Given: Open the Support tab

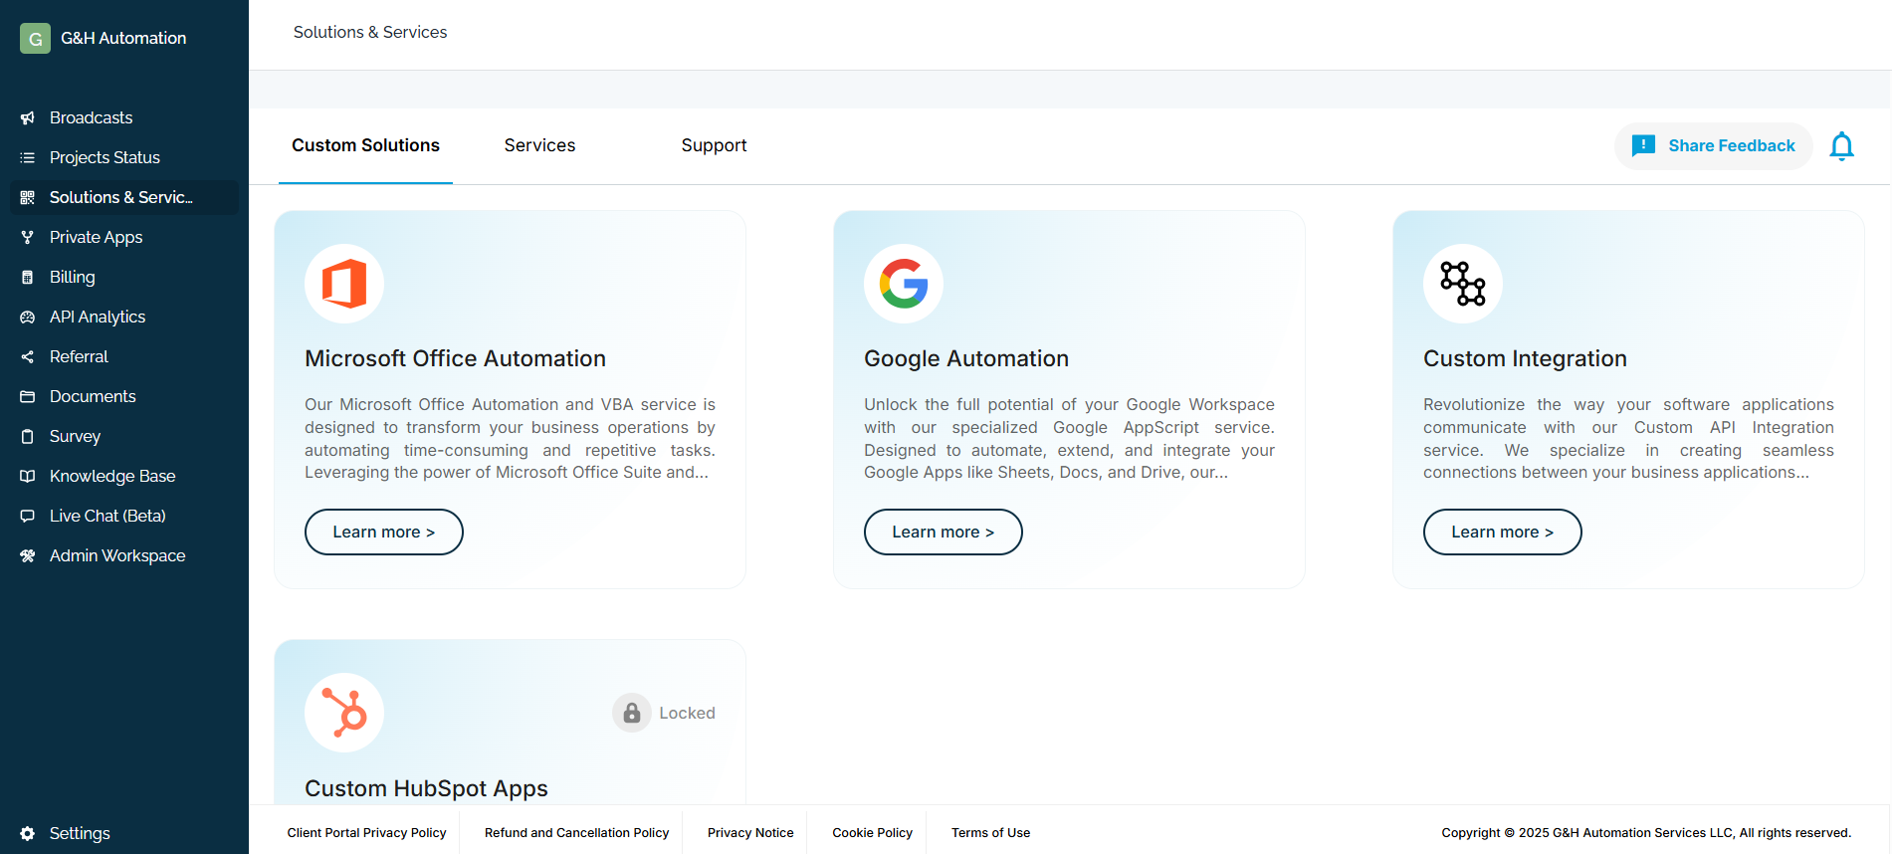Looking at the screenshot, I should tap(714, 145).
